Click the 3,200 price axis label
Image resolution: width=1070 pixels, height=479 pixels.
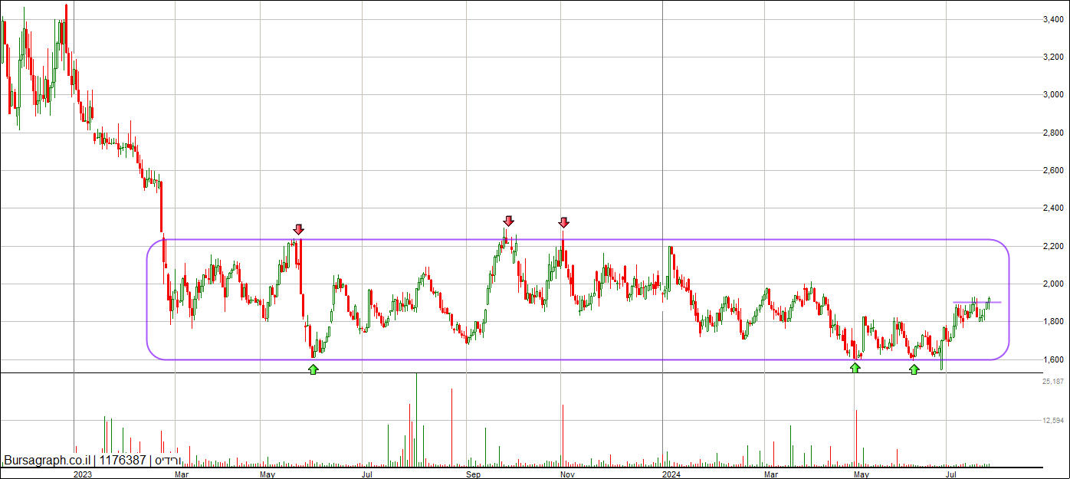1054,57
